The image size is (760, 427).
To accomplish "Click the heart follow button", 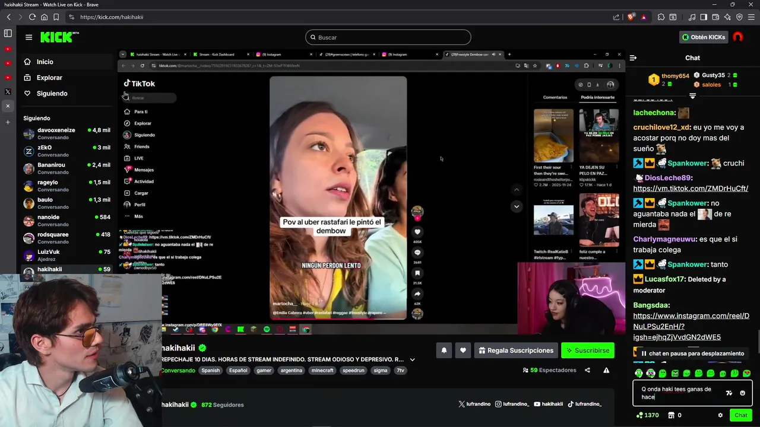I will 463,350.
